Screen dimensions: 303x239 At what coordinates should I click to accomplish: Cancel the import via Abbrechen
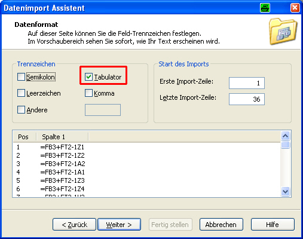point(221,225)
